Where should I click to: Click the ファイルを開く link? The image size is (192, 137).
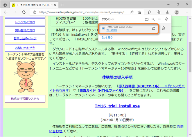(x=112, y=30)
